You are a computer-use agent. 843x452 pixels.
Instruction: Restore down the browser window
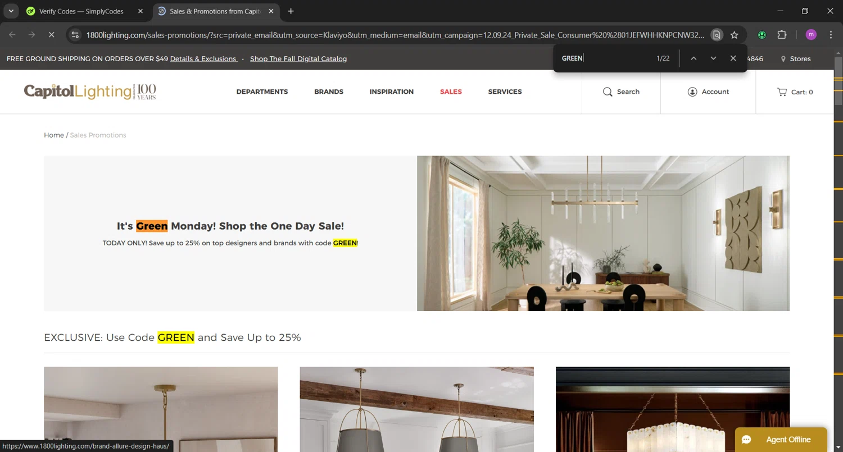point(805,11)
